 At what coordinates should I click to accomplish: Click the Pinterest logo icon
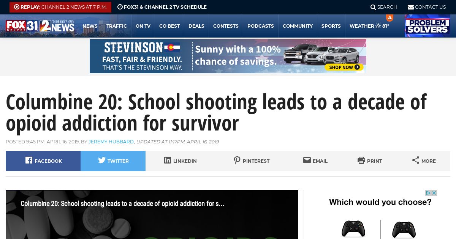pyautogui.click(x=237, y=160)
